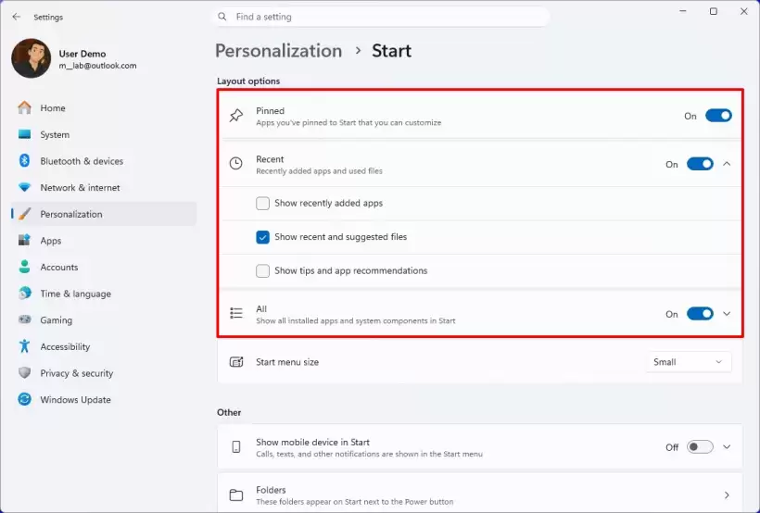Screen dimensions: 760x513
Task: Check Show recently added apps
Action: tap(262, 203)
